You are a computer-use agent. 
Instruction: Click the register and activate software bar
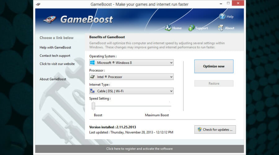point(139,149)
